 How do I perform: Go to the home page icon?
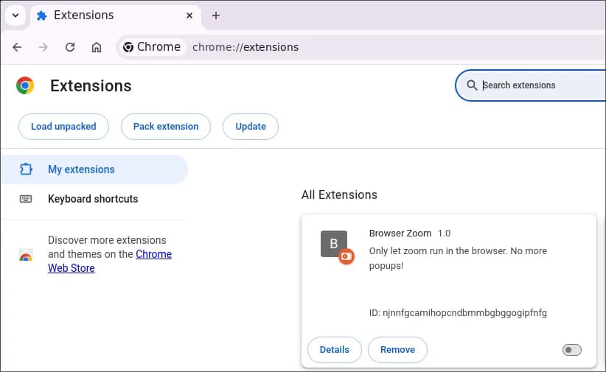click(x=97, y=47)
